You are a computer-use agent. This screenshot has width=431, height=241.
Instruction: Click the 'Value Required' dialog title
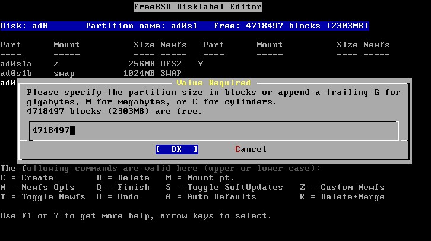[x=214, y=83]
